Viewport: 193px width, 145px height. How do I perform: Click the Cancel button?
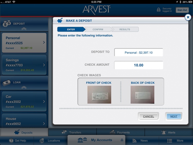click(x=148, y=116)
